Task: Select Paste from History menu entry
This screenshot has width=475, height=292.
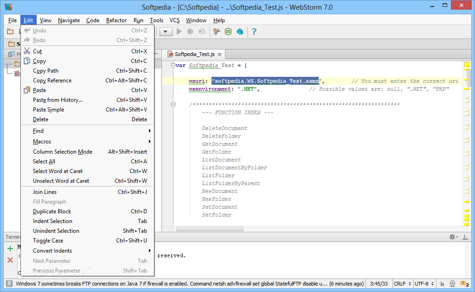Action: tap(88, 100)
